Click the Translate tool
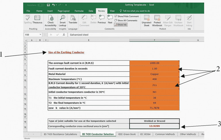The width and height of the screenshot is (221, 140). [73, 19]
